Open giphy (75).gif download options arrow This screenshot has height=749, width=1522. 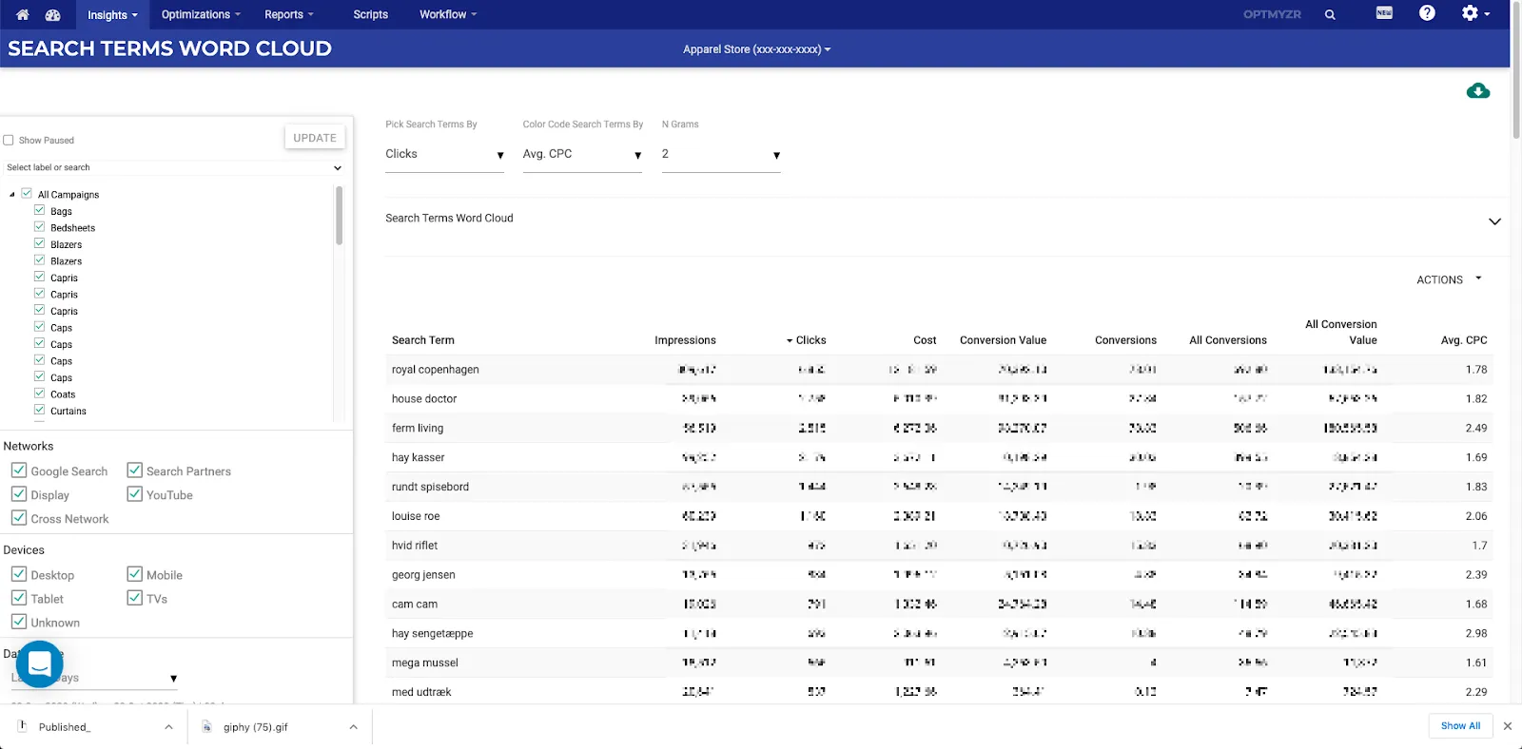353,727
